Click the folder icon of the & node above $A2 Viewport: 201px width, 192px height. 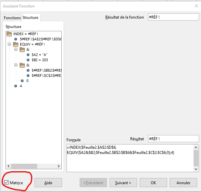[22, 49]
